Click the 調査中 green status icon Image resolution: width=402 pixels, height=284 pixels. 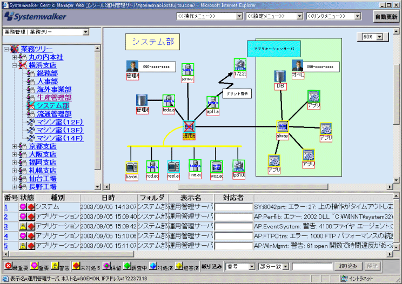[127, 266]
